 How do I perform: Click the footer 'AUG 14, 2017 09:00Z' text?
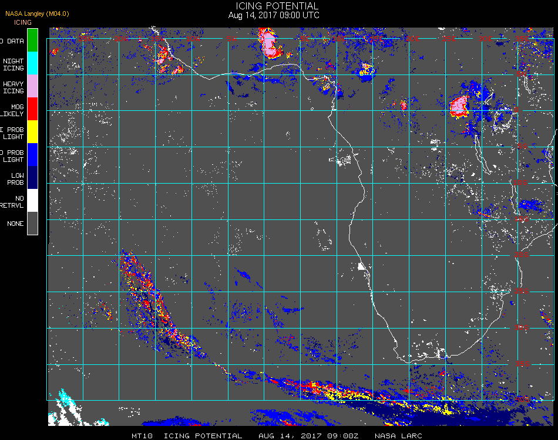tap(308, 436)
